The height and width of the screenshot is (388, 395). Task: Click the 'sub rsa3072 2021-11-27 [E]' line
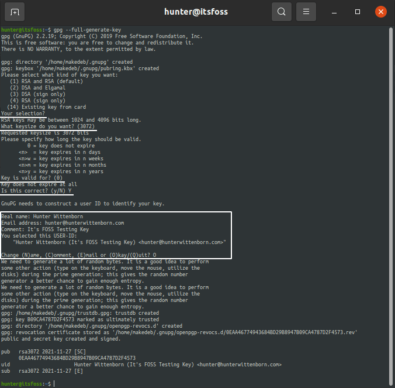click(x=42, y=371)
